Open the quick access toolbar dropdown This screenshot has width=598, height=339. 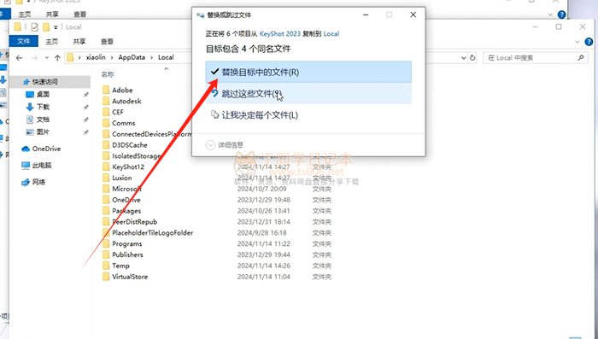56,27
